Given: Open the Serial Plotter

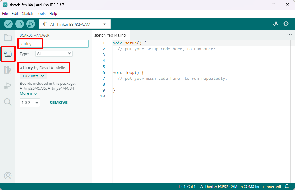Looking at the screenshot, I should (275, 24).
